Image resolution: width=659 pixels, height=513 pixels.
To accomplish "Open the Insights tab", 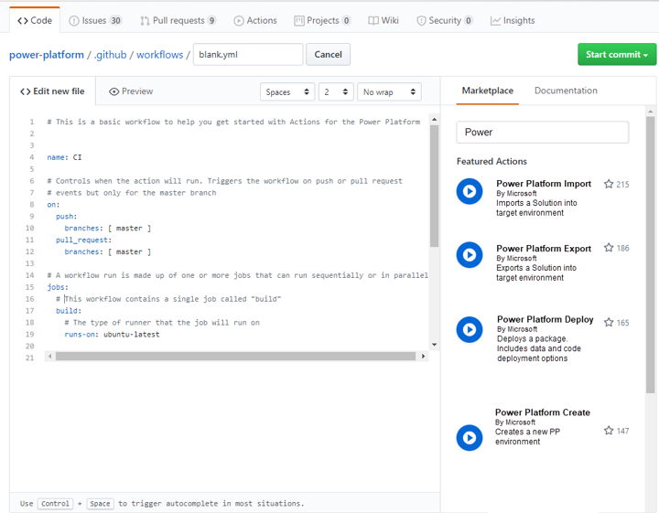I will (x=513, y=20).
